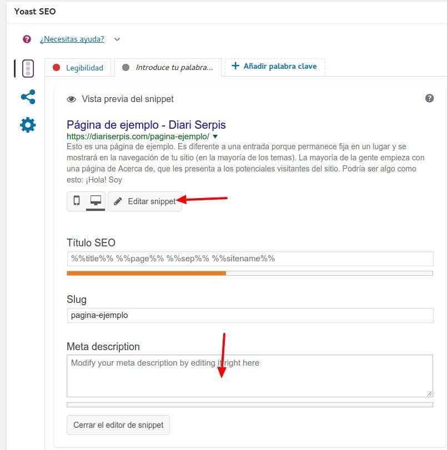447x450 pixels.
Task: Click the grey help icon in snippet panel
Action: (429, 98)
